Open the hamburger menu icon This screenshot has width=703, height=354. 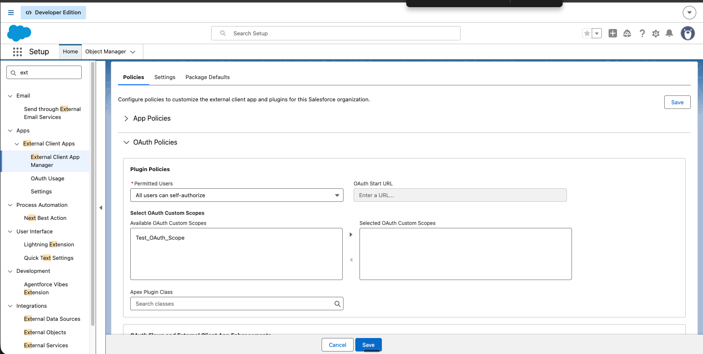coord(11,13)
